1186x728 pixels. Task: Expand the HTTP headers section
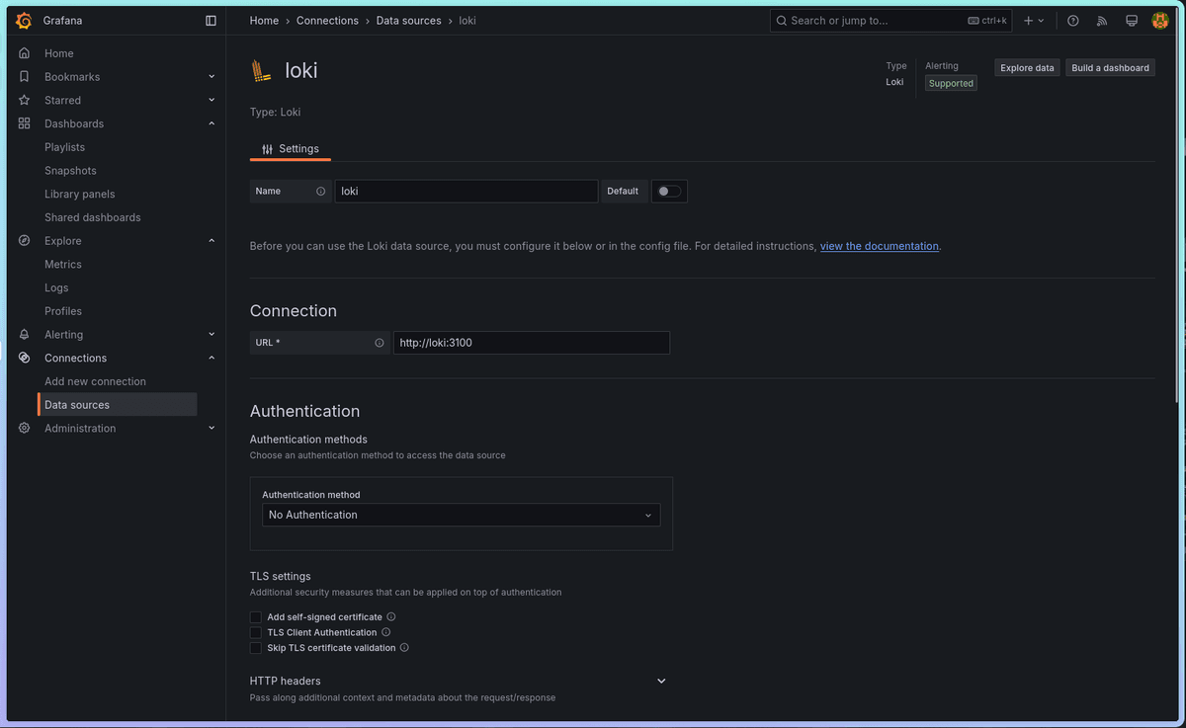(661, 681)
